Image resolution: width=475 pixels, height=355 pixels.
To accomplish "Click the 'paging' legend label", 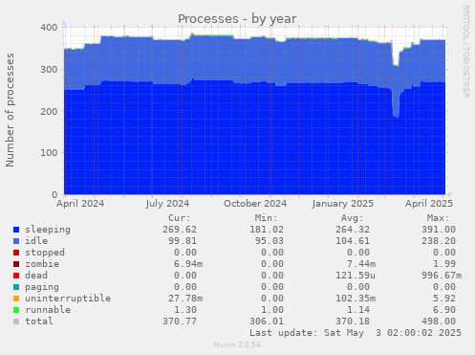I will pos(42,287).
